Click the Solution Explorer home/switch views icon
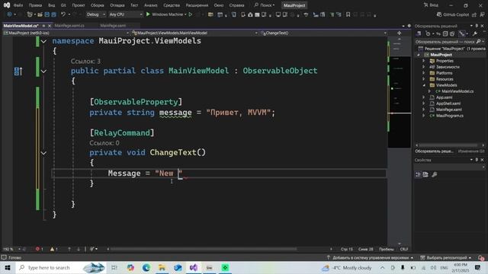Image resolution: width=488 pixels, height=274 pixels. (419, 33)
